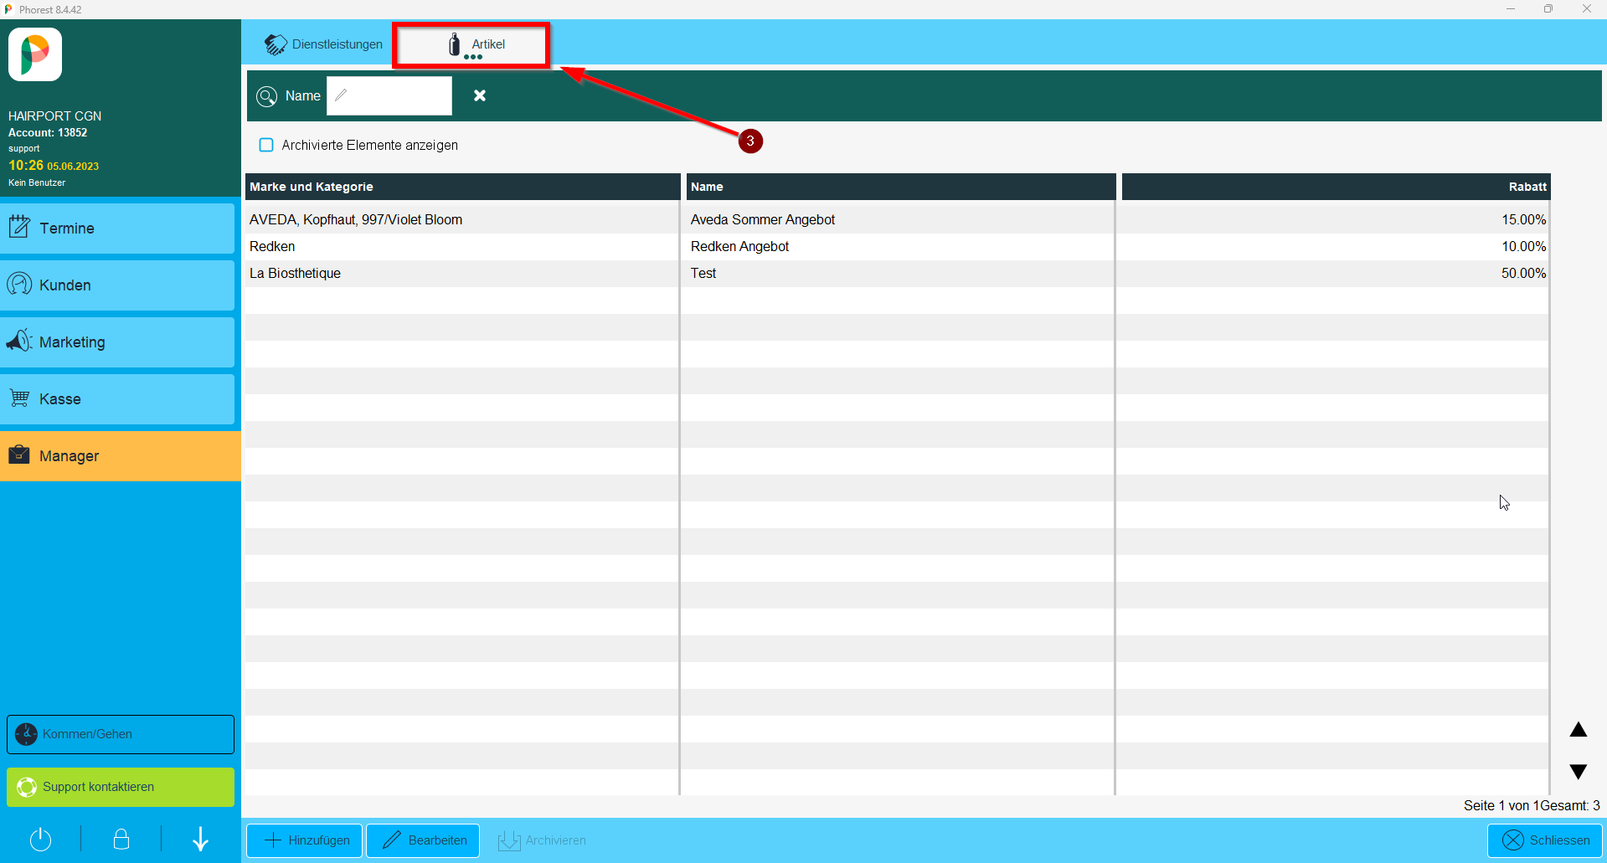The height and width of the screenshot is (863, 1607).
Task: Sort by the Name column header
Action: click(x=901, y=187)
